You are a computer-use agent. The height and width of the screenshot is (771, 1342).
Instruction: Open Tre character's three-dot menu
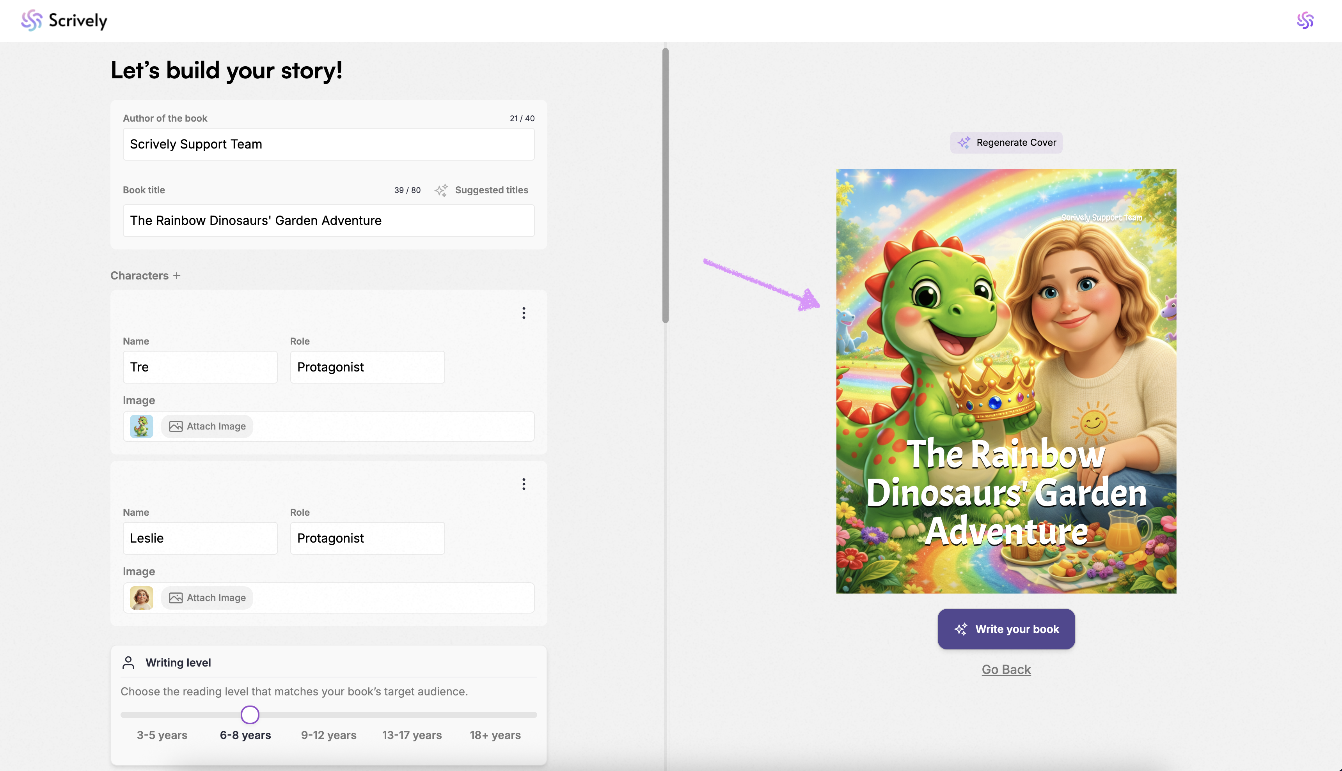pos(524,313)
